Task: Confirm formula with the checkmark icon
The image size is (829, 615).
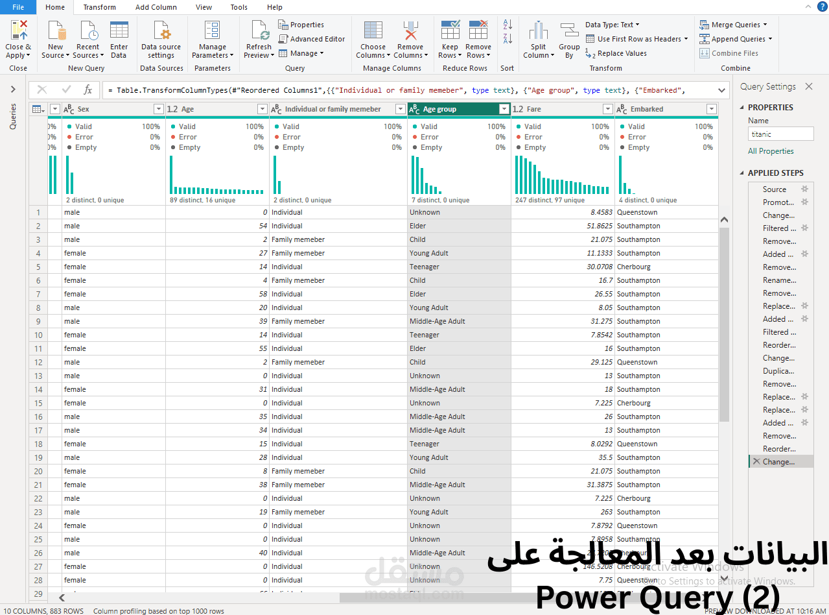Action: click(66, 90)
